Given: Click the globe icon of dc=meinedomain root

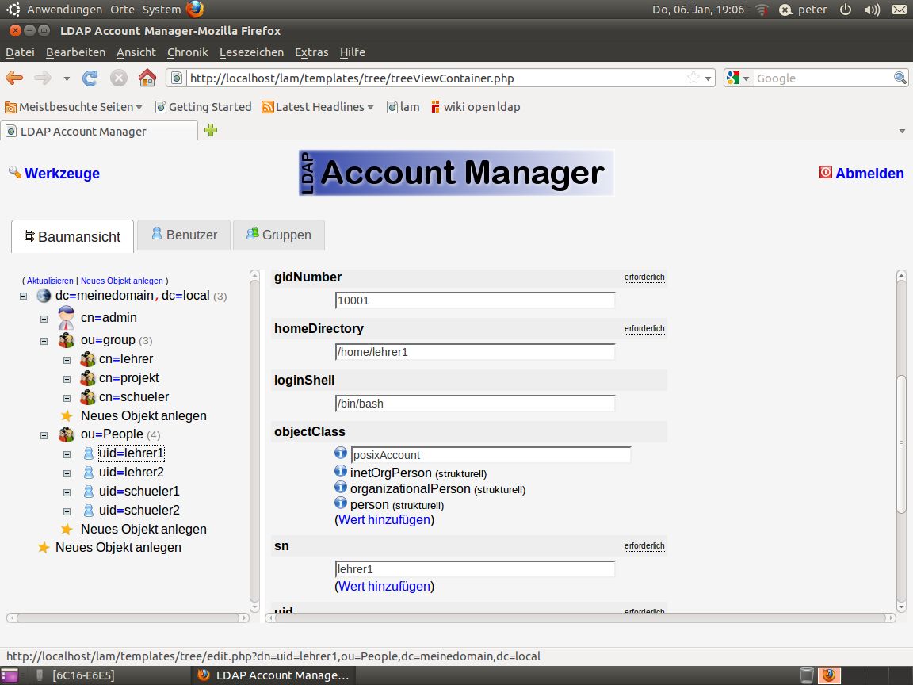Looking at the screenshot, I should click(x=44, y=296).
